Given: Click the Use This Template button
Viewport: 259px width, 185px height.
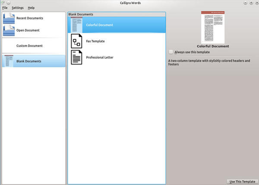Looking at the screenshot, I should 242,182.
